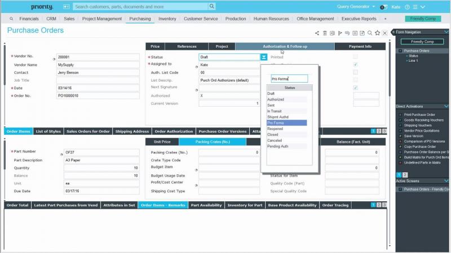451x253 pixels.
Task: Click the icon beside Print Purchase Order
Action: [x=400, y=115]
